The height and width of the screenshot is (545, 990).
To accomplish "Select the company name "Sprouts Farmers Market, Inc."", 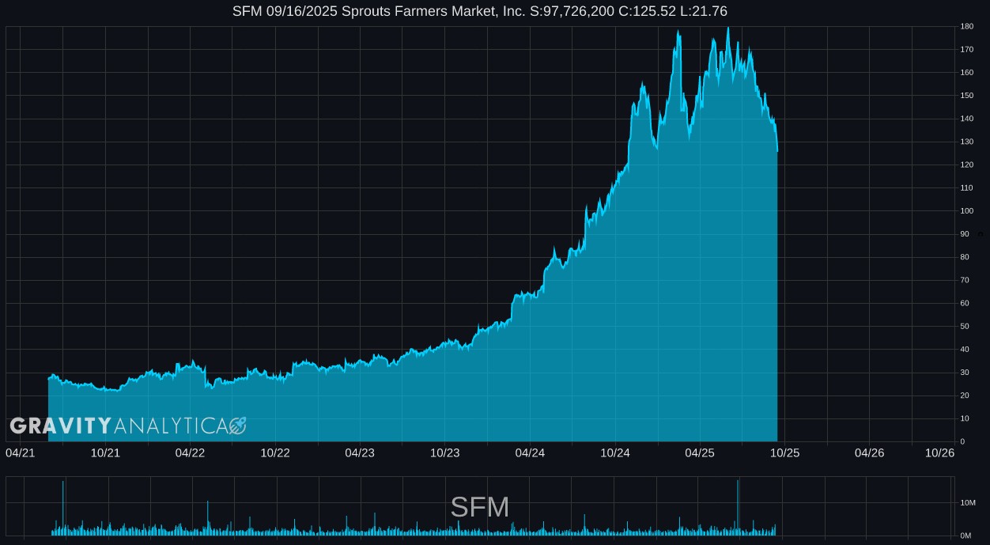I will (434, 11).
